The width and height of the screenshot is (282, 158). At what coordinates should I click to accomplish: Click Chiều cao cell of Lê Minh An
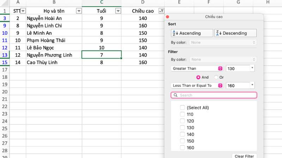tap(143, 33)
